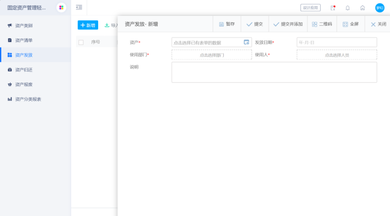This screenshot has width=390, height=216.
Task: Tick the select-all checkbox in table header
Action: [x=81, y=42]
